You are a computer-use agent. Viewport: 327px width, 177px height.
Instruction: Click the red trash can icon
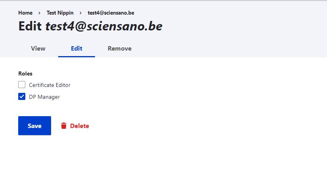64,126
